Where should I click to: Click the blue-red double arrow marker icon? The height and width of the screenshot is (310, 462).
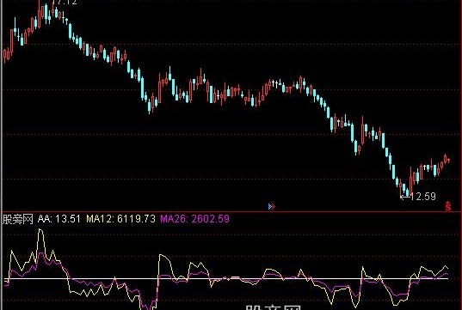[x=272, y=206]
